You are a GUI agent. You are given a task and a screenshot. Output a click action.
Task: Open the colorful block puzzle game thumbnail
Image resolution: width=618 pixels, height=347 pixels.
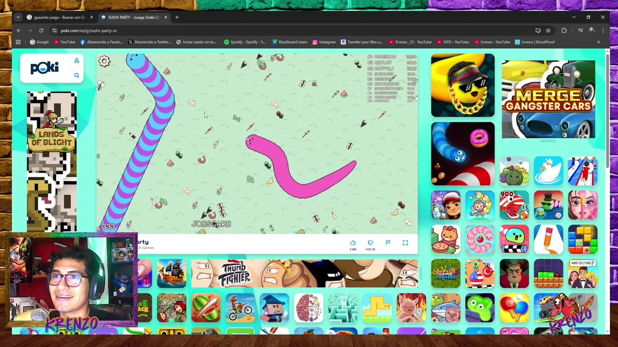[583, 239]
